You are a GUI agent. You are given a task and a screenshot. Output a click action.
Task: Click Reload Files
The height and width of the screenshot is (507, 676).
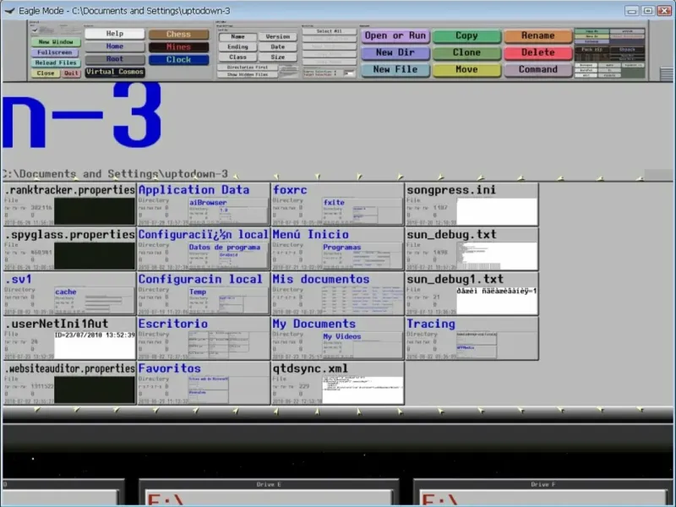56,63
